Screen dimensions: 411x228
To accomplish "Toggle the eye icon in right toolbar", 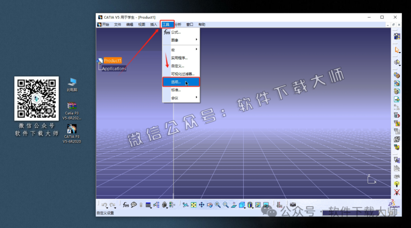I will click(397, 176).
